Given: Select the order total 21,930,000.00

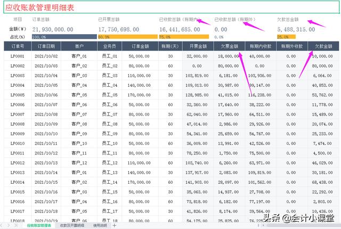Looking at the screenshot, I should pyautogui.click(x=53, y=29).
